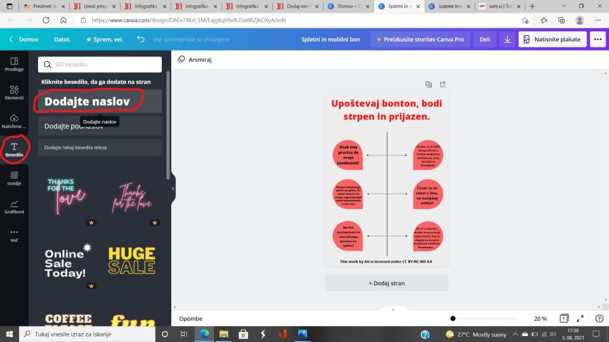Open the Datot. file menu
Image resolution: width=609 pixels, height=342 pixels.
click(x=62, y=39)
